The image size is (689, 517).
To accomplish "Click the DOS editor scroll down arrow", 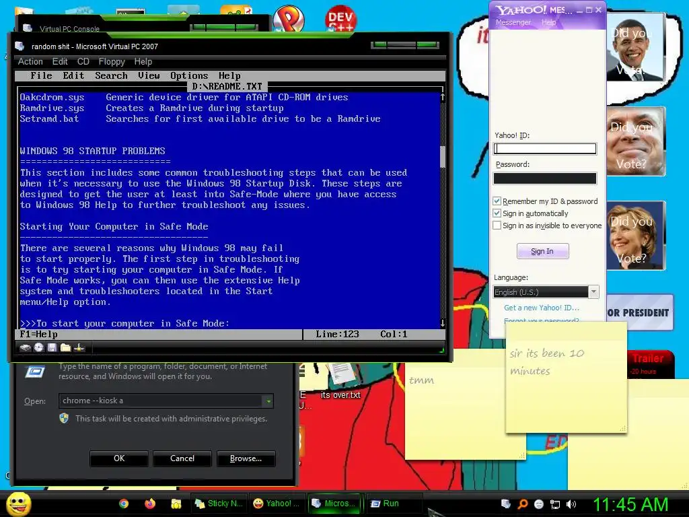I will [x=443, y=323].
